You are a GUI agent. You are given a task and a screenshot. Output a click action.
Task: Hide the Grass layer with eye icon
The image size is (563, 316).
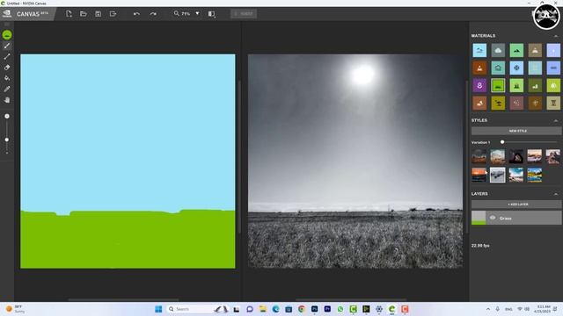point(493,218)
